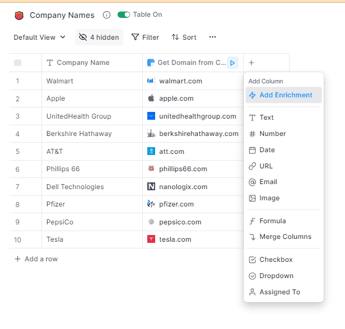Click the Berkshire Hathaway logo icon
This screenshot has height=329, width=345.
[x=151, y=133]
